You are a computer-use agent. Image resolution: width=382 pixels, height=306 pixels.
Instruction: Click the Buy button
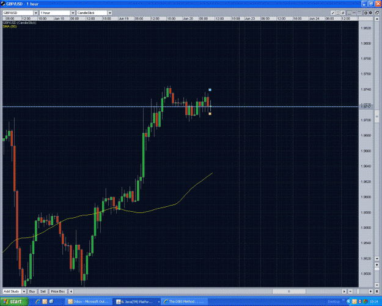coord(32,291)
